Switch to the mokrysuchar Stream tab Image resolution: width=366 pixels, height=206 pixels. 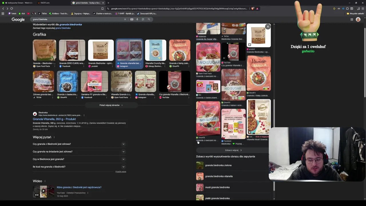(x=17, y=3)
